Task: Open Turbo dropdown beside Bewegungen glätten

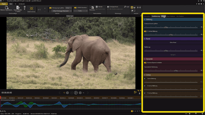Action: pyautogui.click(x=68, y=8)
